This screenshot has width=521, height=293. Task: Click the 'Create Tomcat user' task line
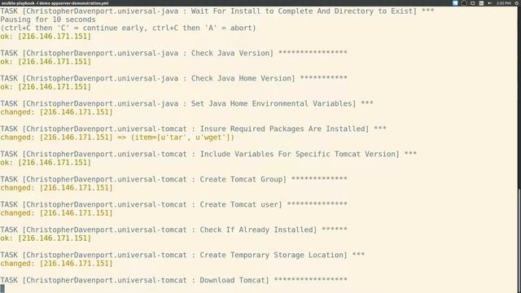point(173,204)
